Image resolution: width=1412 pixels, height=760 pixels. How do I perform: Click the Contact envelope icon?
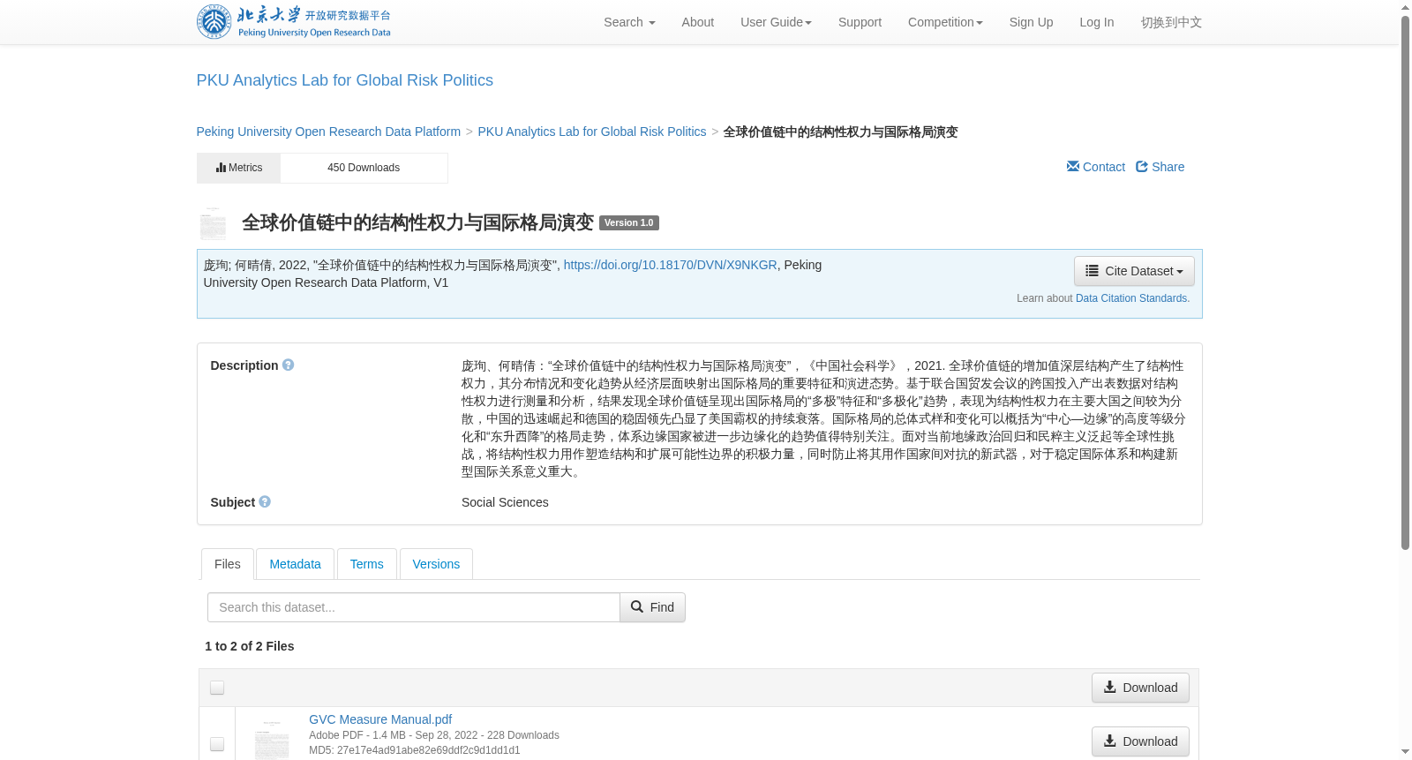point(1073,167)
